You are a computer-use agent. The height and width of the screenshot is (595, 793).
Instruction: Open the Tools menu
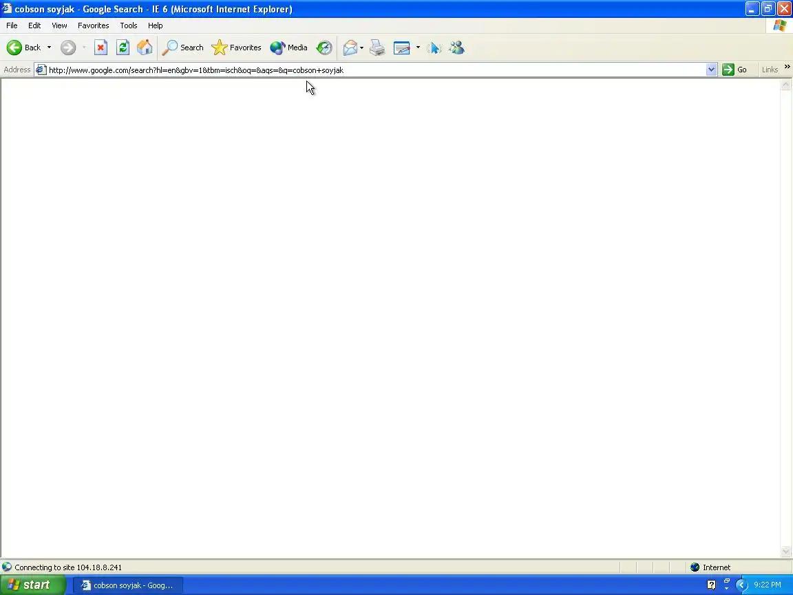click(x=129, y=25)
